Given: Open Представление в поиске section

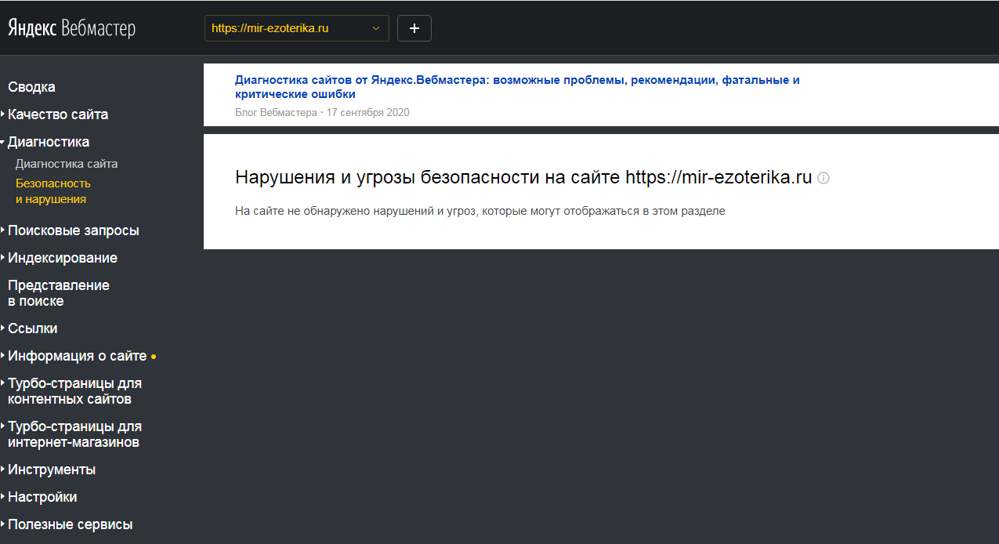Looking at the screenshot, I should click(x=59, y=293).
